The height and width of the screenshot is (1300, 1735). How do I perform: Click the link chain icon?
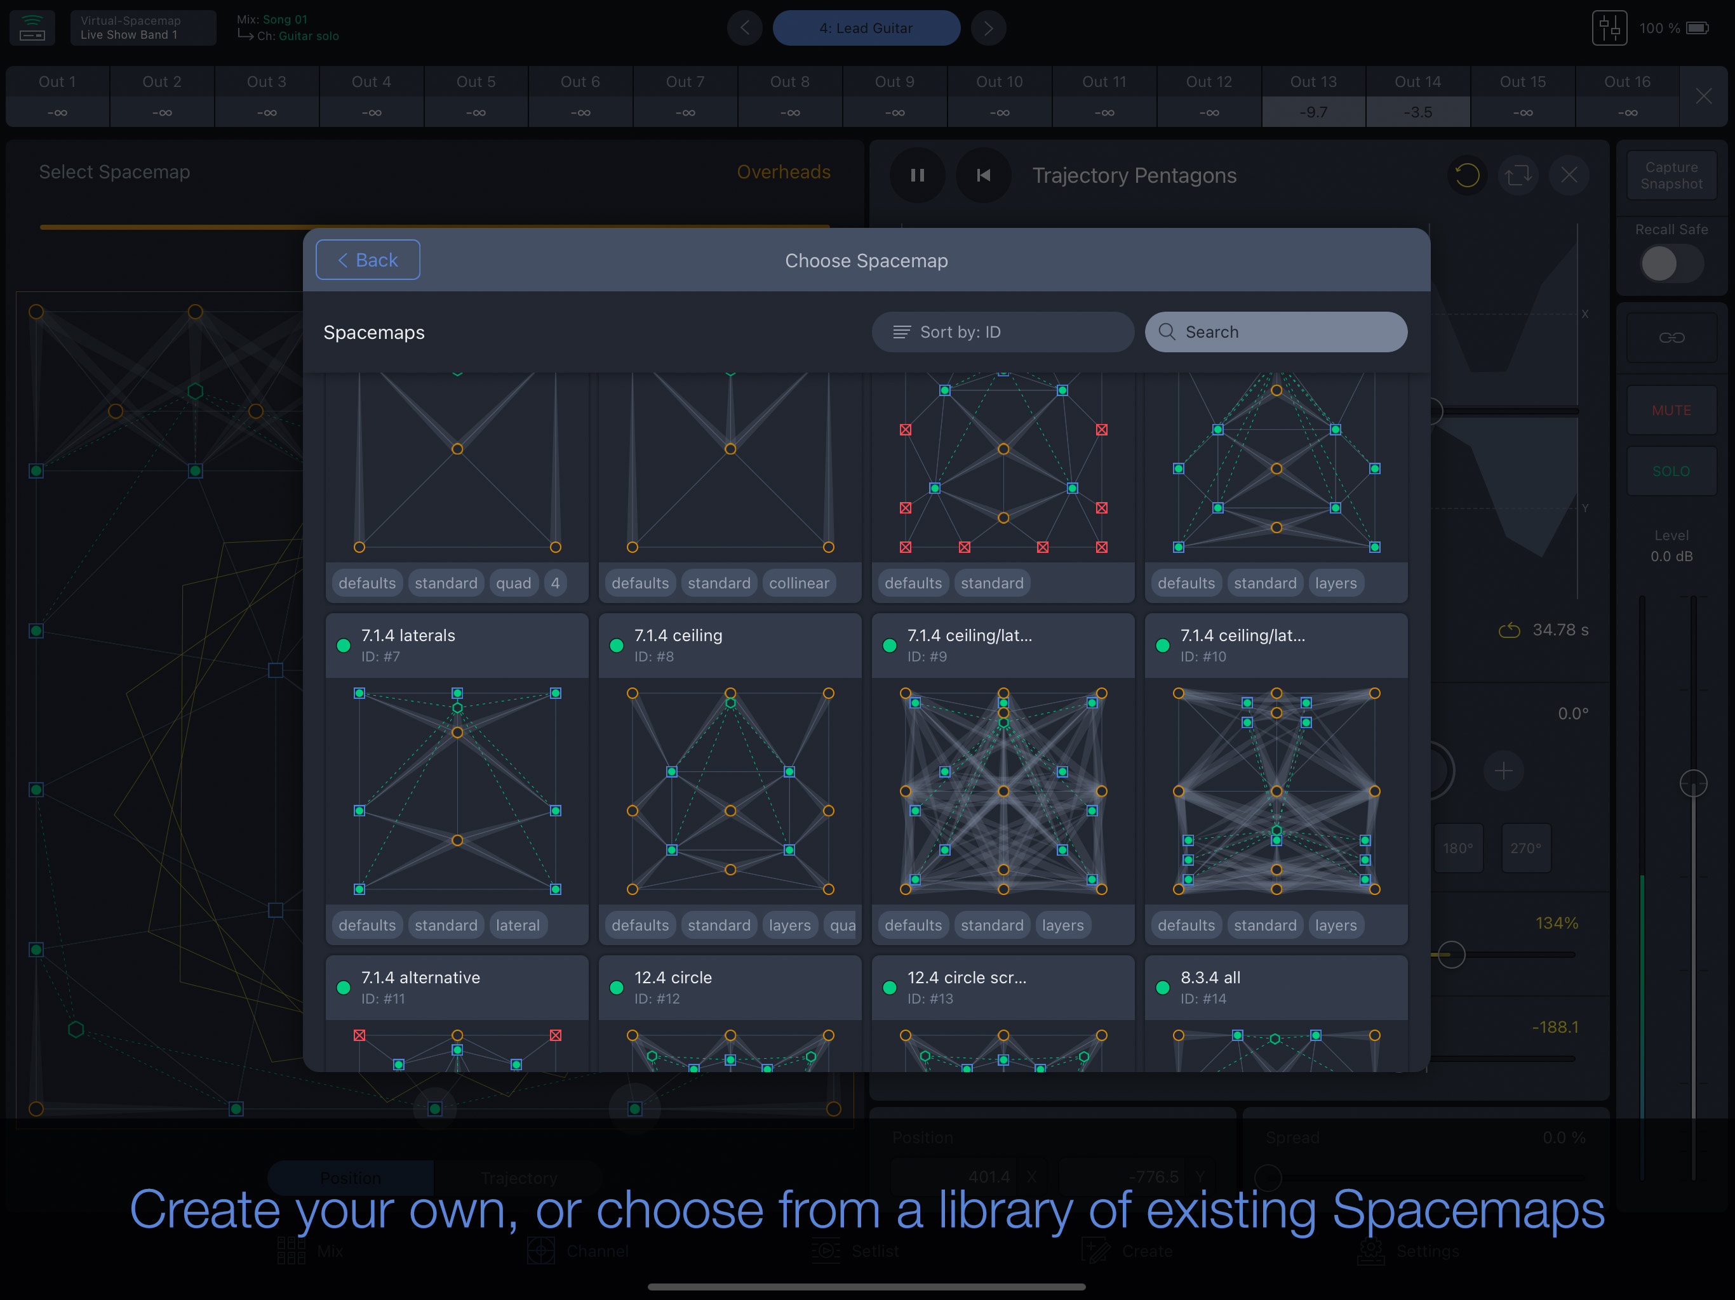pyautogui.click(x=1671, y=337)
